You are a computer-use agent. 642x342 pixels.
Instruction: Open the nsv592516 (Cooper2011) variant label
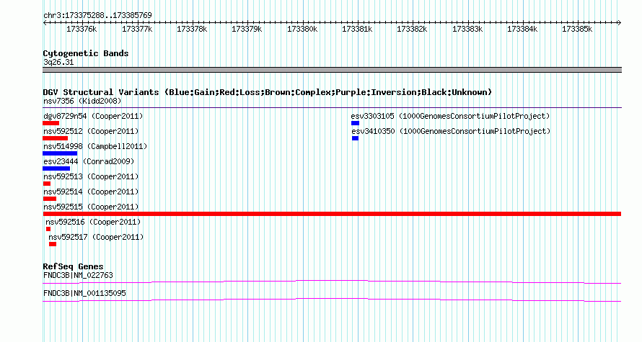pyautogui.click(x=93, y=222)
